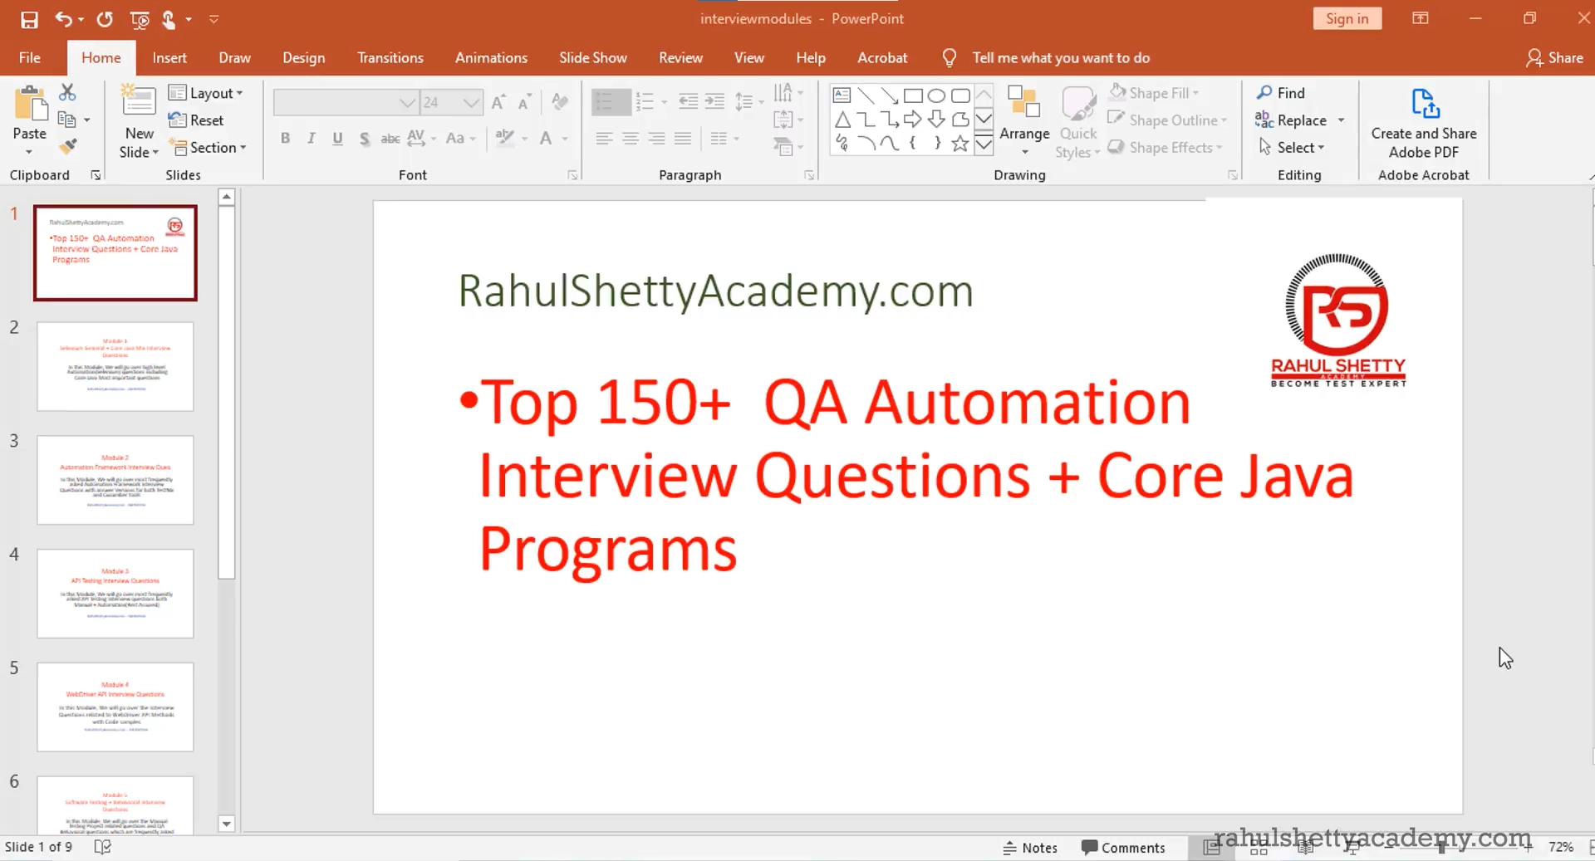Click line spacing icon

(744, 102)
